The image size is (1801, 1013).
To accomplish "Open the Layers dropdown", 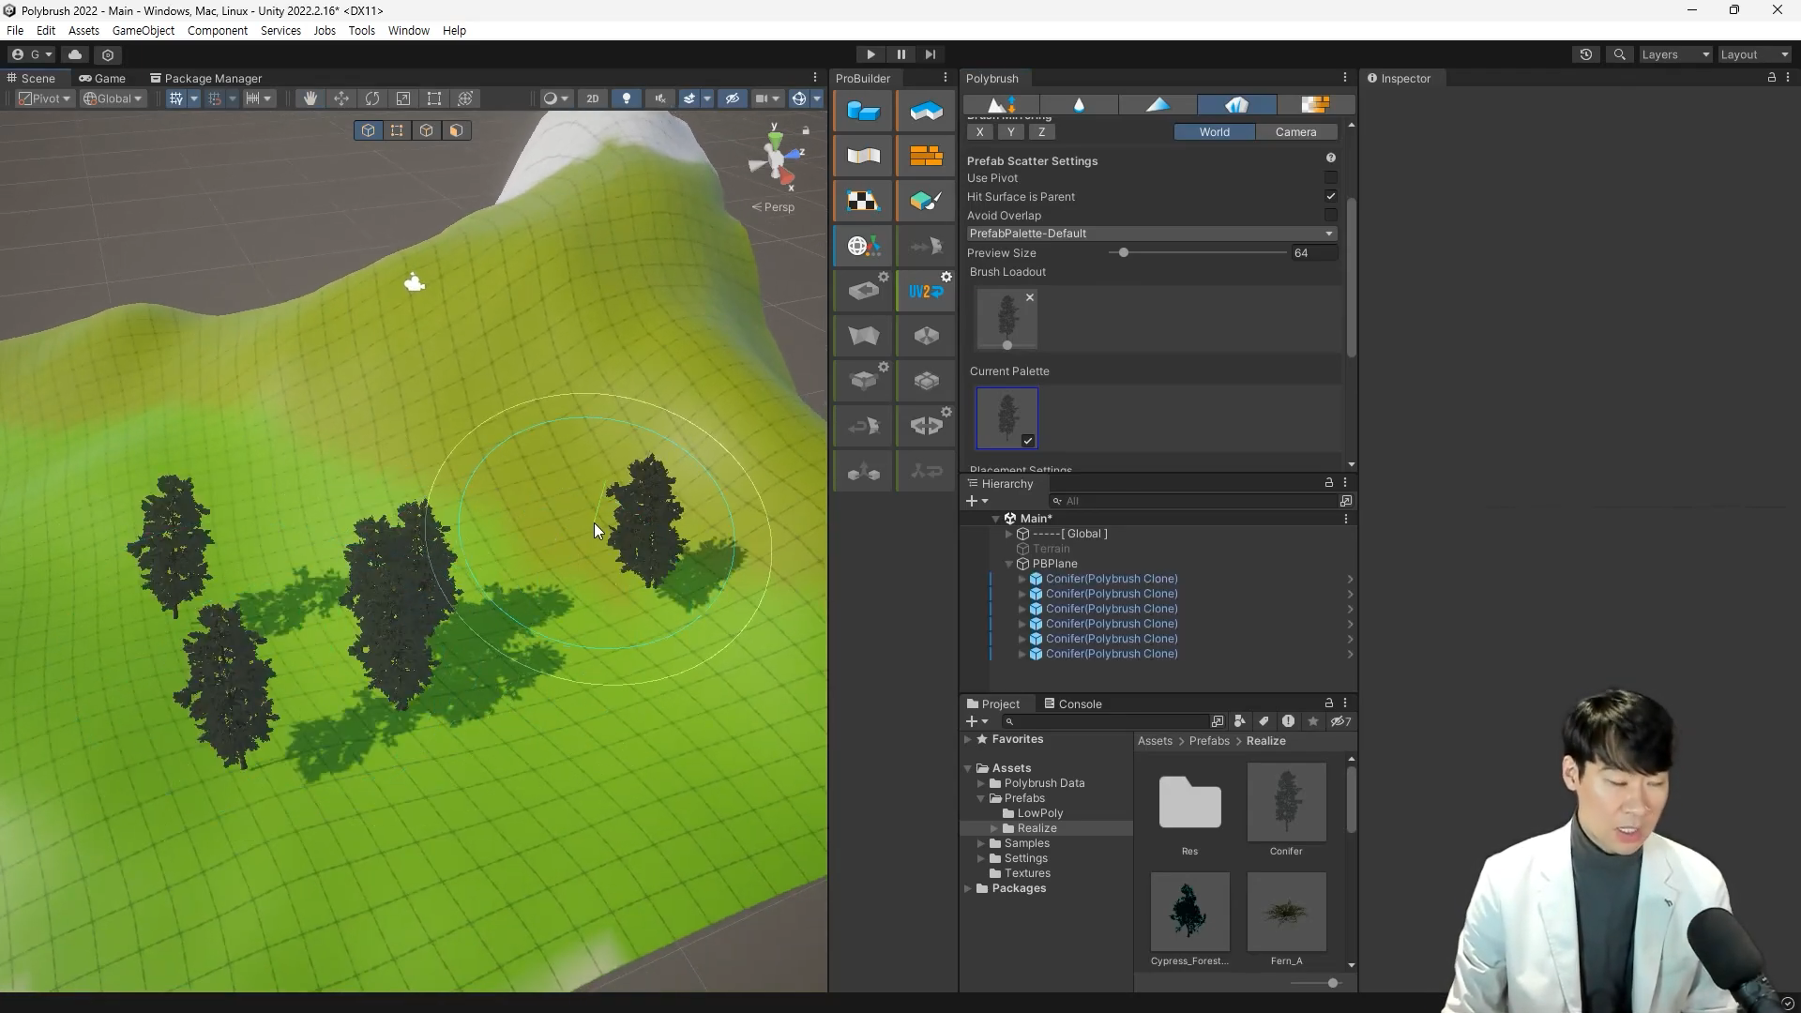I will (1675, 54).
